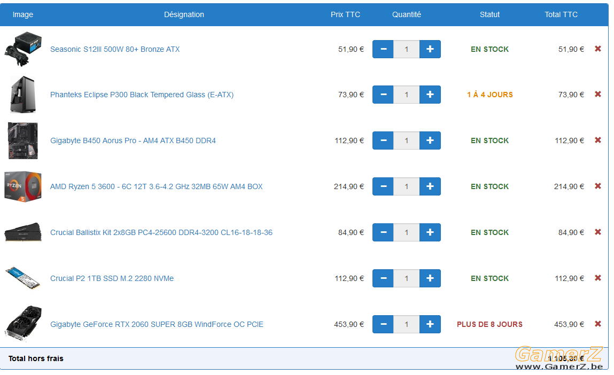
Task: Remove Crucial P2 1TB SSD from cart
Action: pos(597,278)
